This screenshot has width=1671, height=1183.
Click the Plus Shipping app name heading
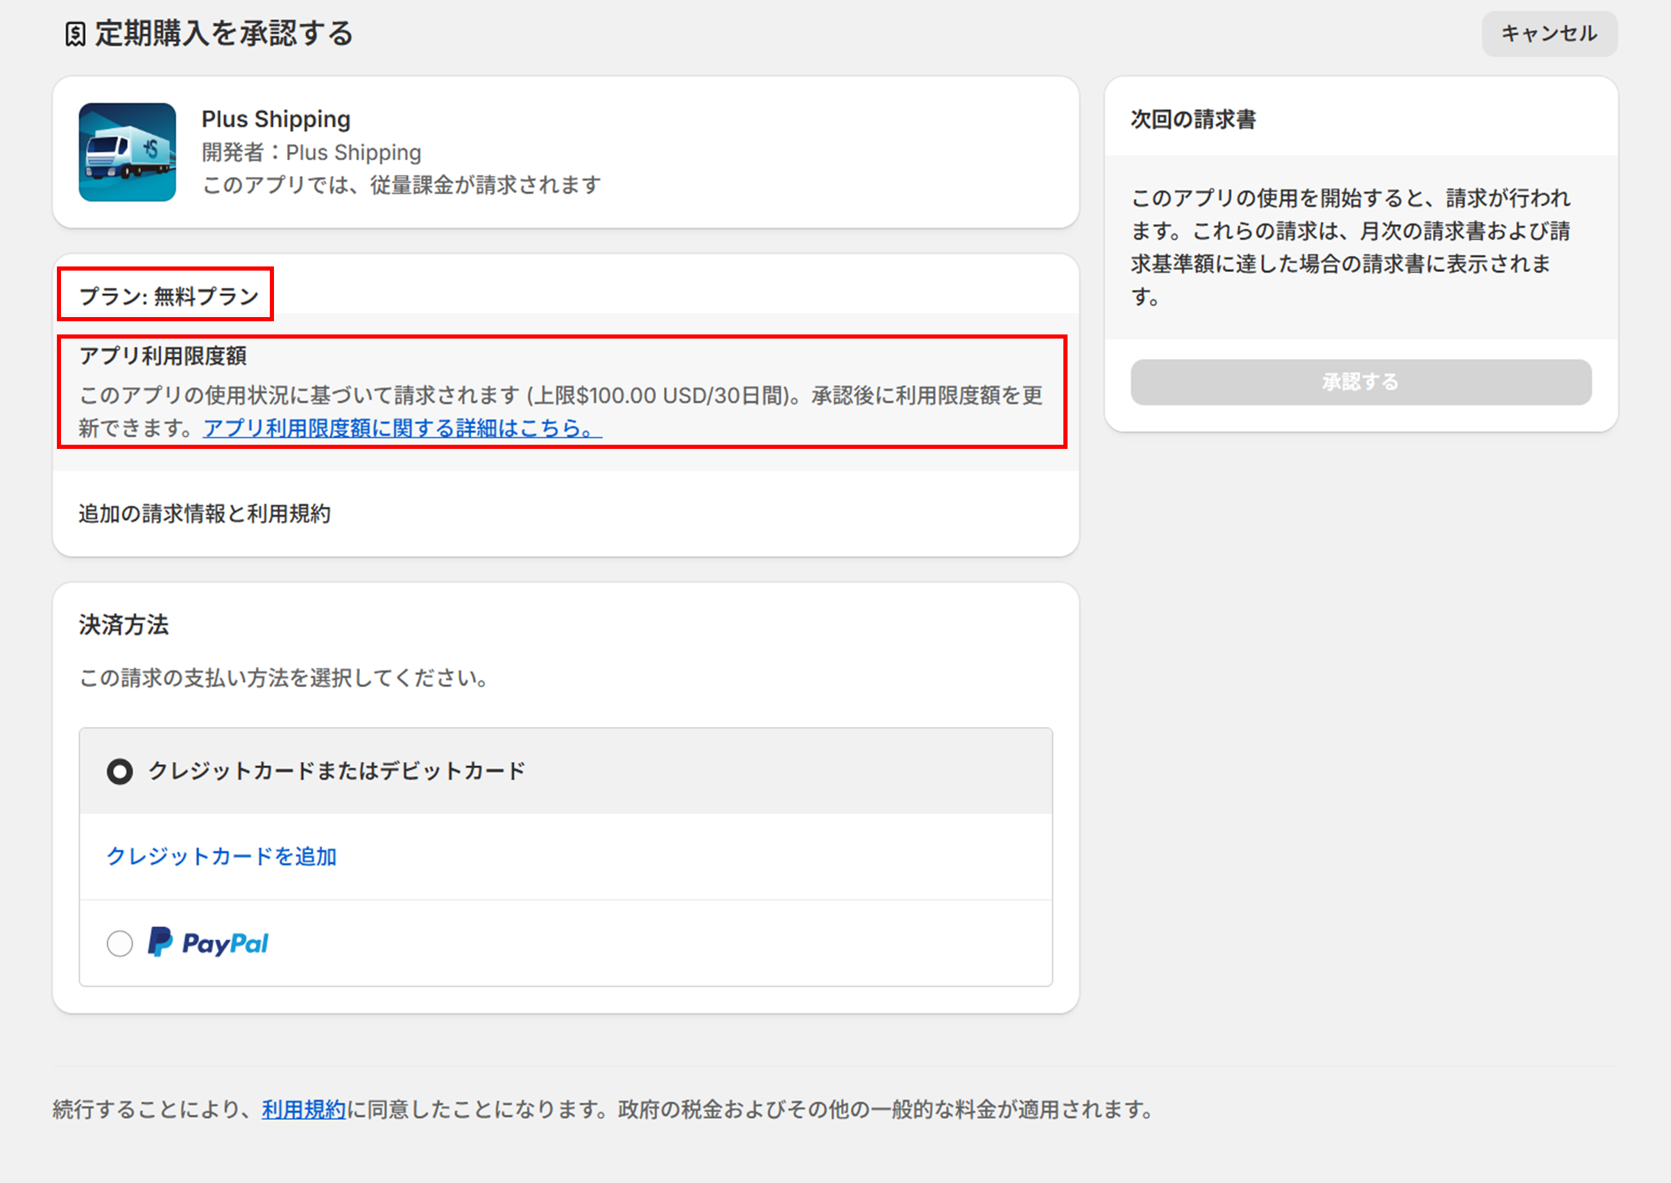click(x=276, y=119)
